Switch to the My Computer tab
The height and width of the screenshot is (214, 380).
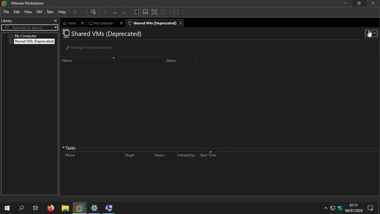coord(104,23)
